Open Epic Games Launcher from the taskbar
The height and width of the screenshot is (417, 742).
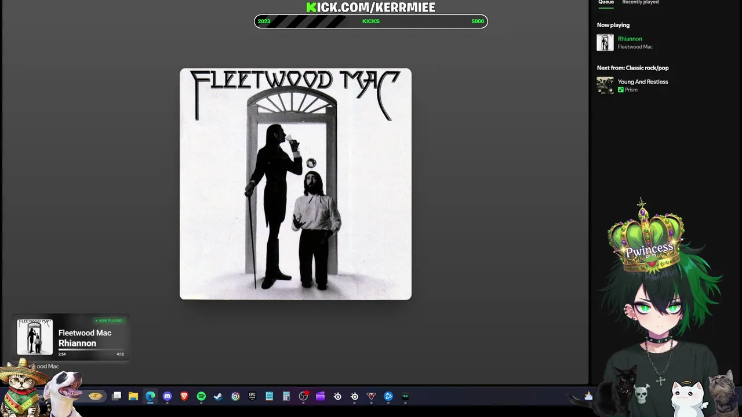click(x=252, y=396)
